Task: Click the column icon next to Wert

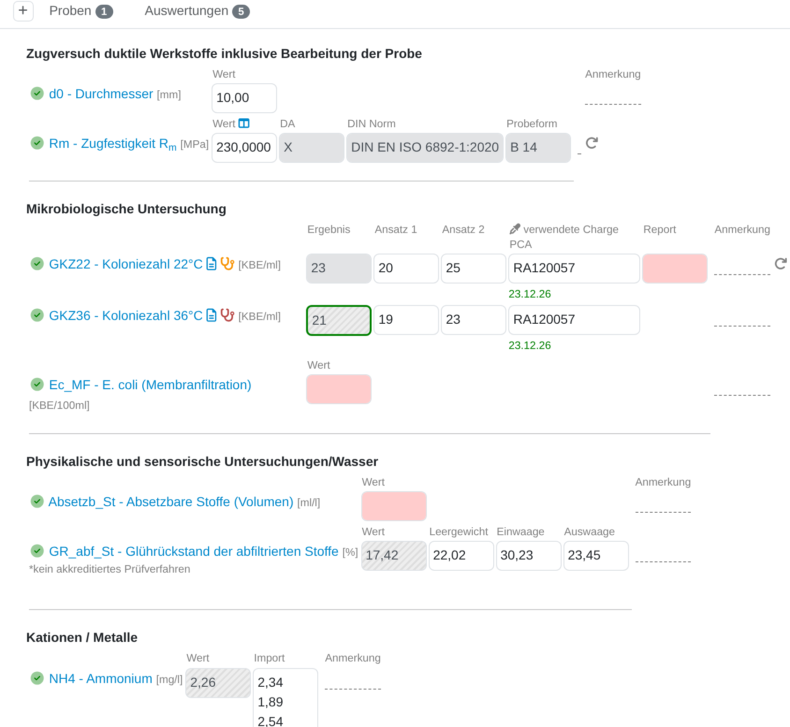Action: (244, 123)
